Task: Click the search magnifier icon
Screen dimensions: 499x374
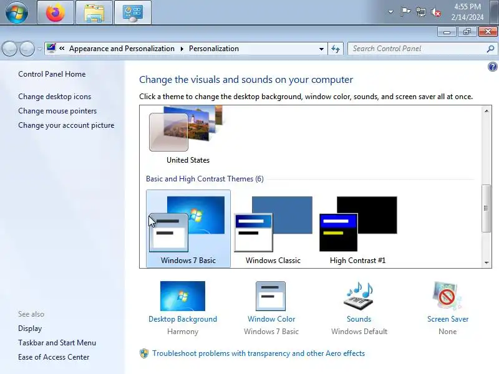Action: tap(490, 49)
